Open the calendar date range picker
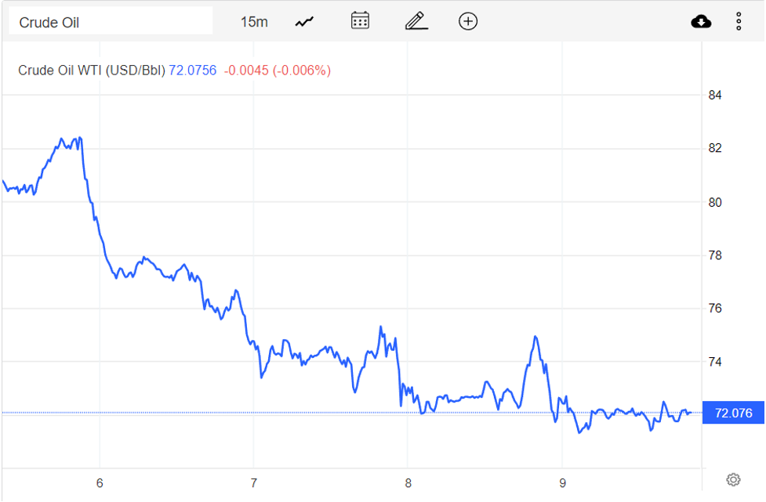766x502 pixels. coord(360,21)
